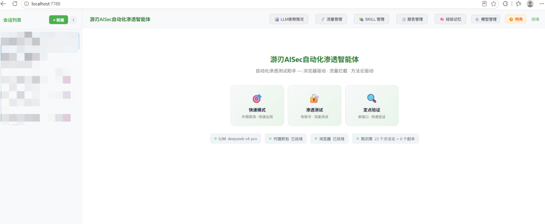Click the sun icon on 明亮

click(x=511, y=20)
